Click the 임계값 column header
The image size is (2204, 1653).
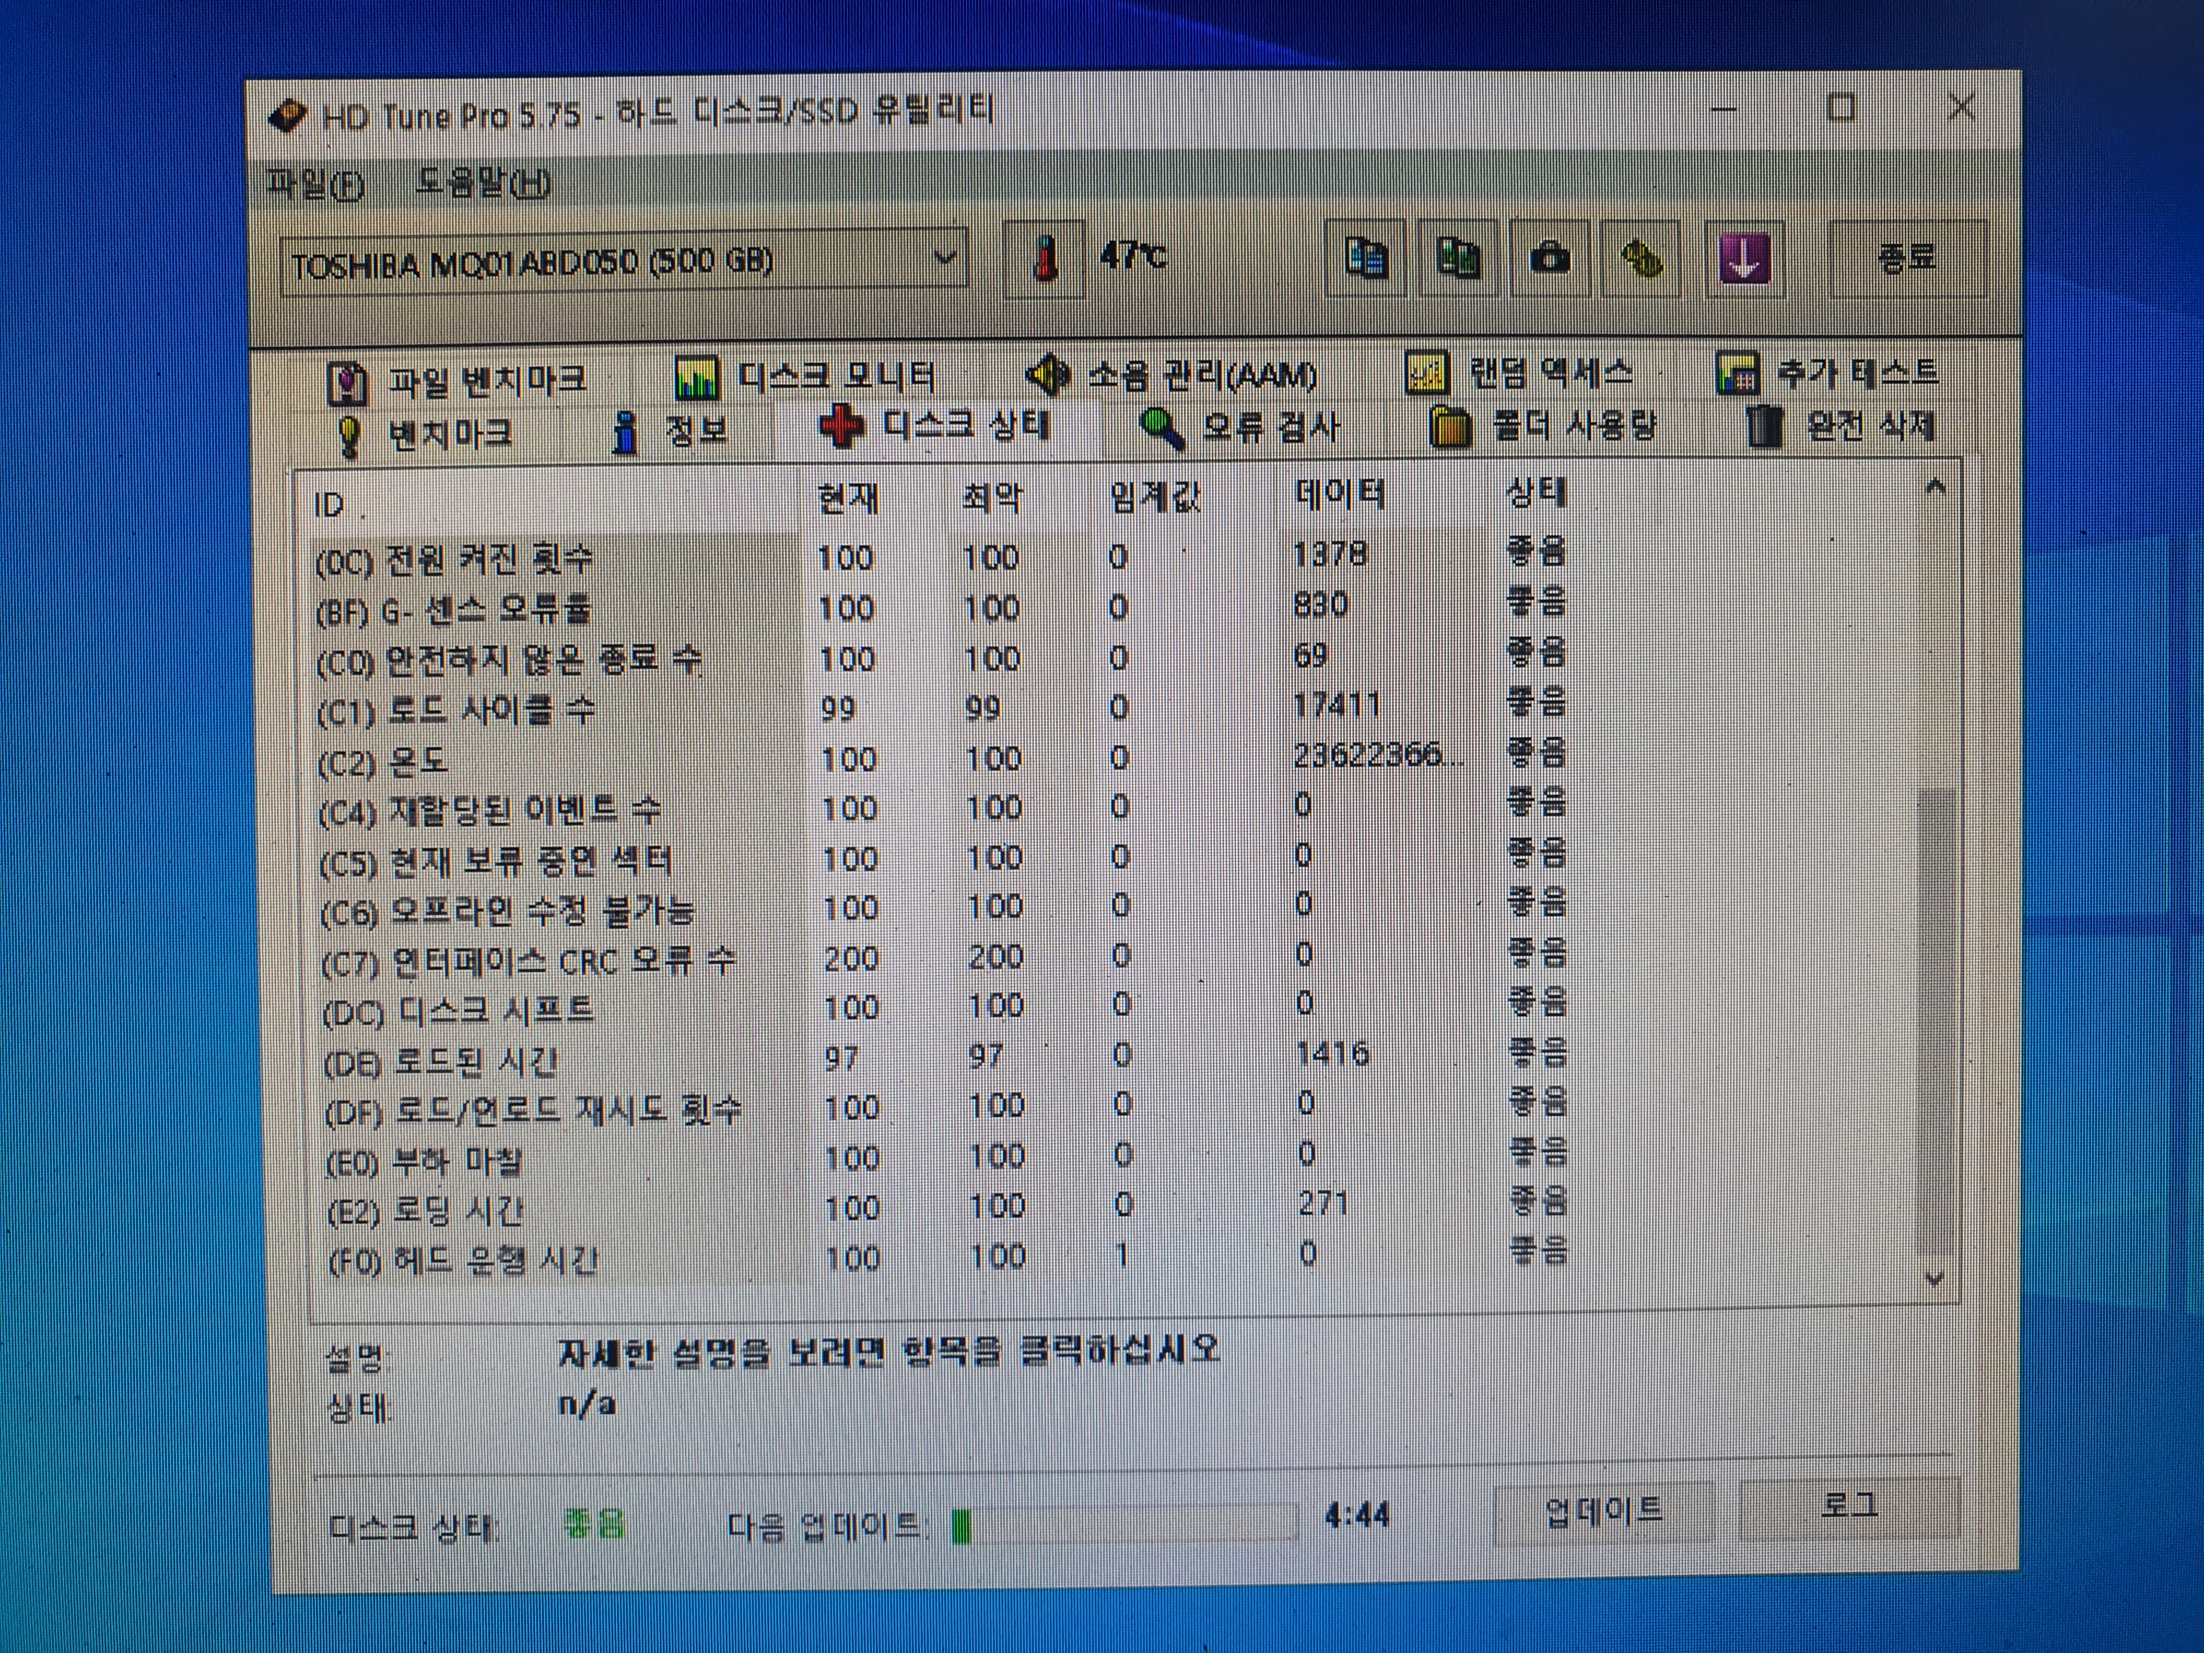click(1156, 495)
